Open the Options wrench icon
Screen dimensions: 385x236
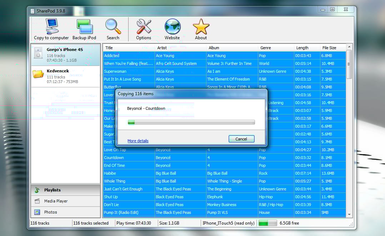pos(144,26)
